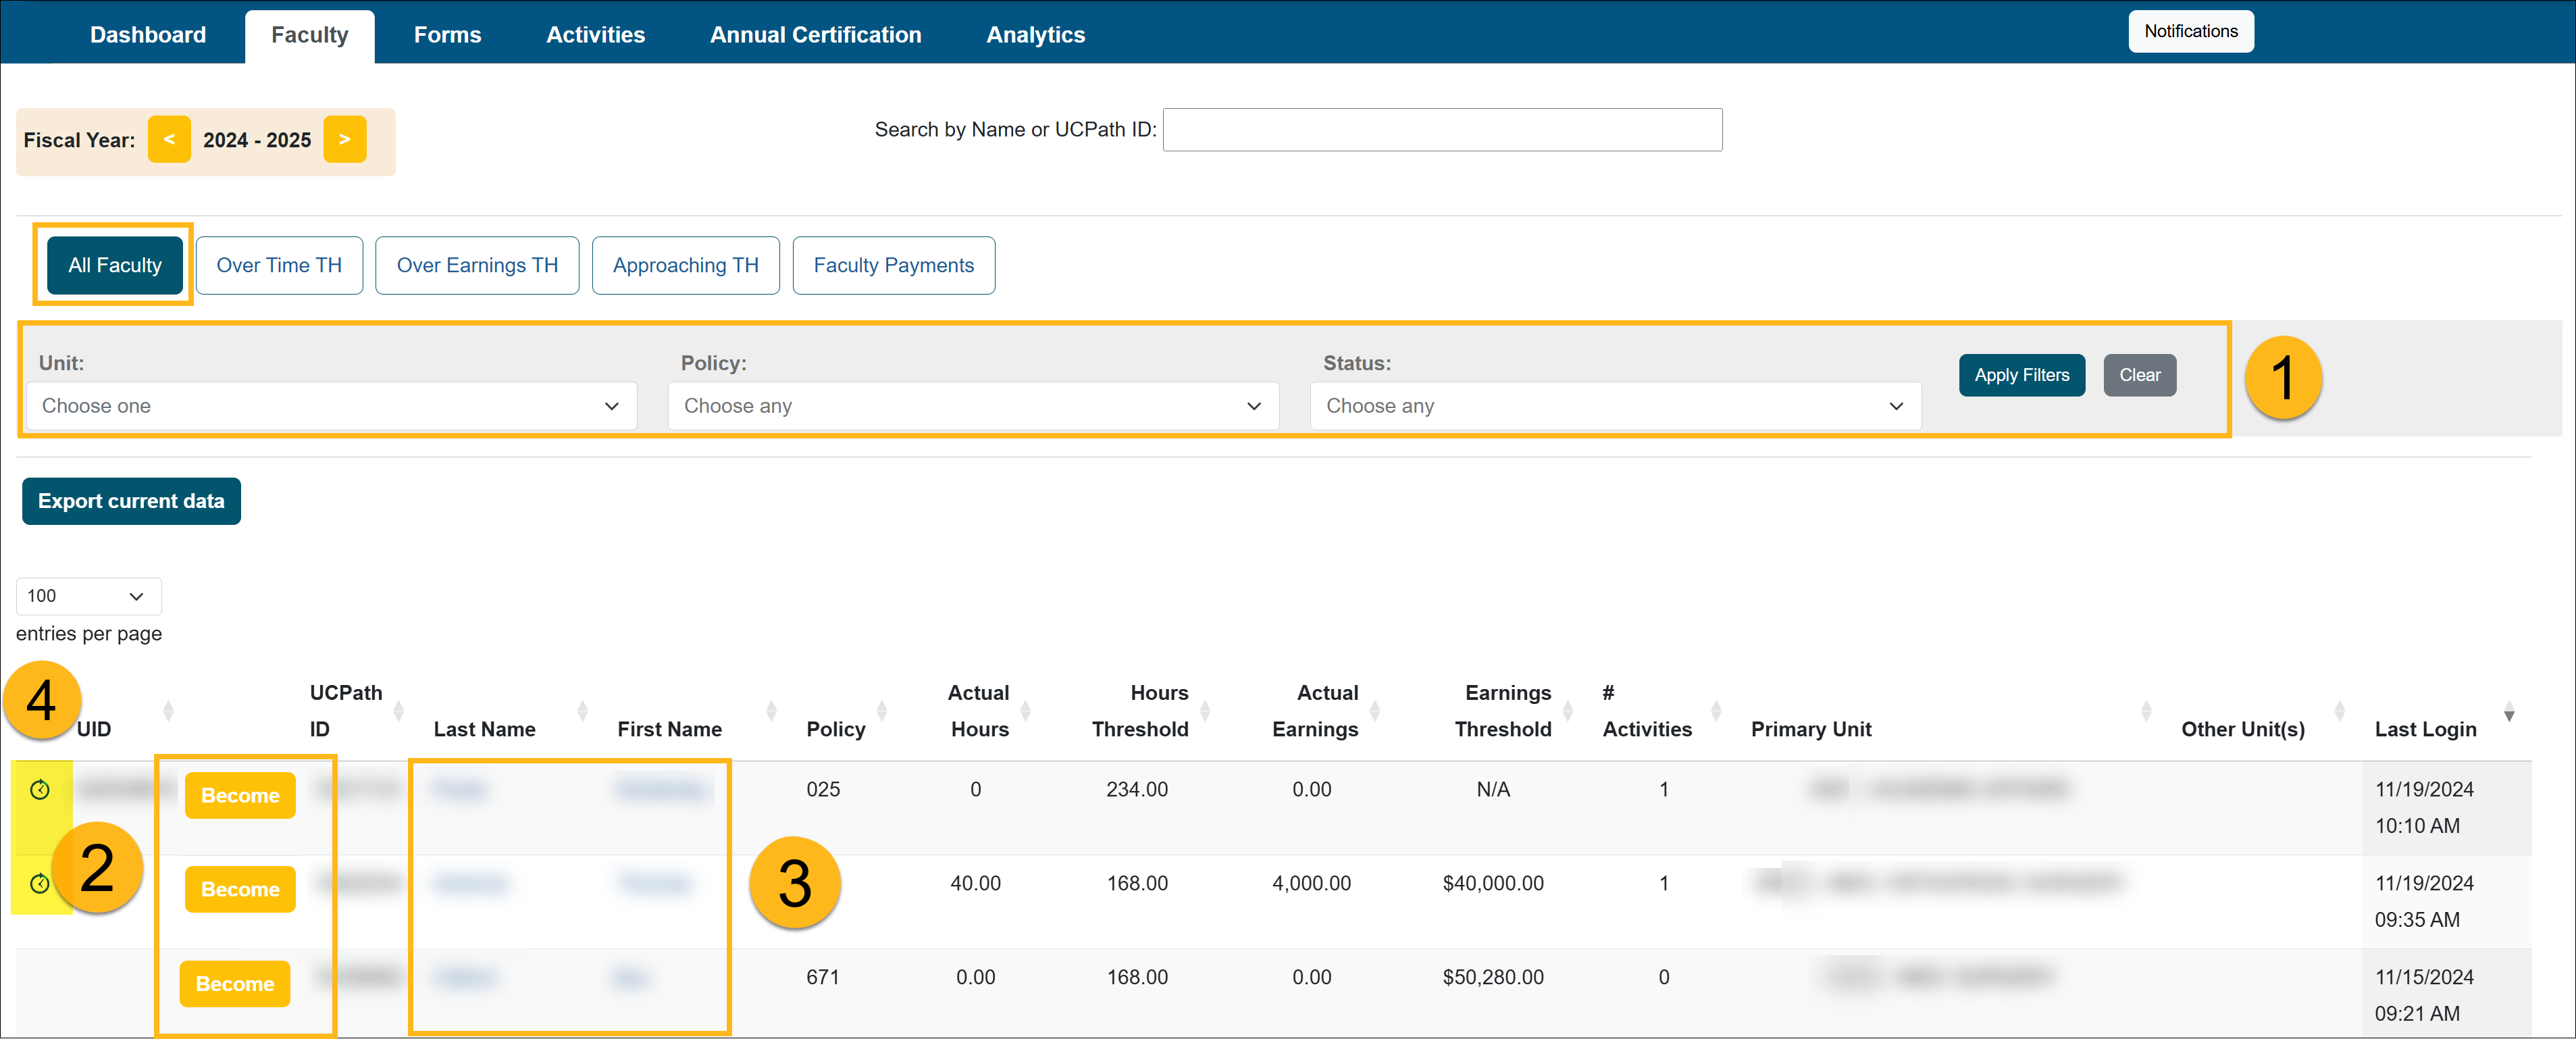Screen dimensions: 2576x1039
Task: Switch to the Analytics tab
Action: click(1035, 35)
